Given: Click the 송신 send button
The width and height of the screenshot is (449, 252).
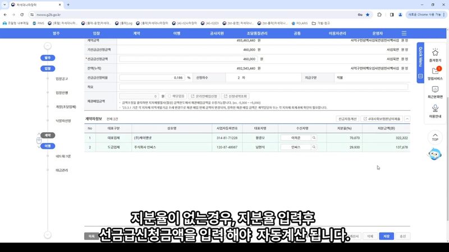Looking at the screenshot, I should click(x=402, y=236).
